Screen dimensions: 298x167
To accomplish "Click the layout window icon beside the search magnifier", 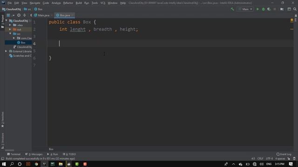I will 289,9.
